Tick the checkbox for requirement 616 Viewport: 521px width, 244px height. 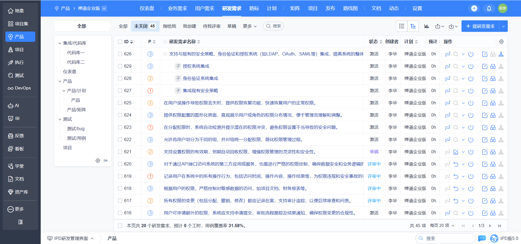[120, 213]
